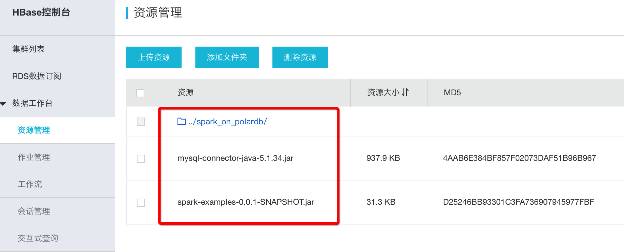624x252 pixels.
Task: Go to 作业管理 in the sidebar
Action: 34,157
